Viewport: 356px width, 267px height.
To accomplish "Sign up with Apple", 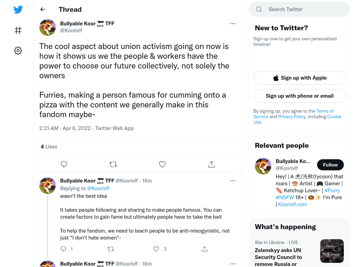I will coord(299,78).
